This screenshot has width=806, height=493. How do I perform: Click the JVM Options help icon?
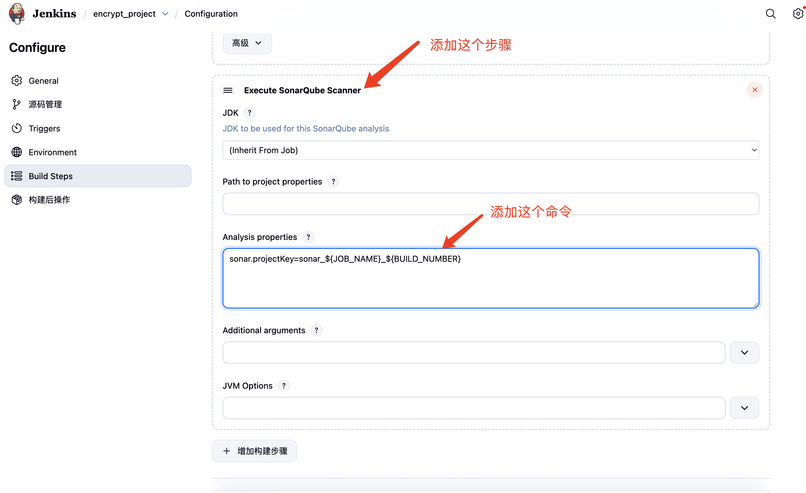coord(284,386)
